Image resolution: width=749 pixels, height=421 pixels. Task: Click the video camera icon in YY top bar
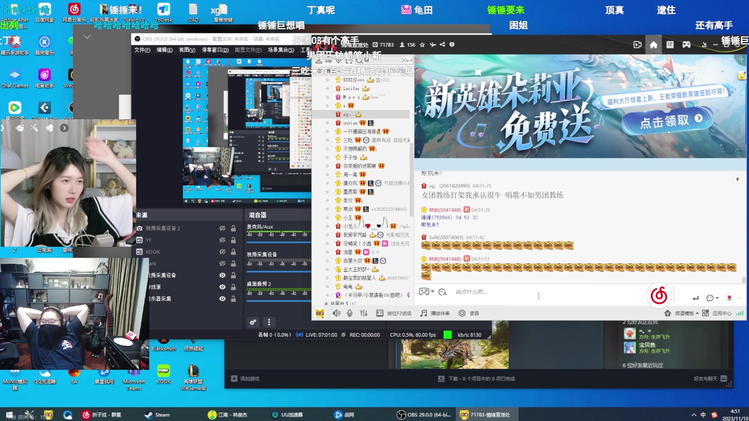click(x=637, y=45)
